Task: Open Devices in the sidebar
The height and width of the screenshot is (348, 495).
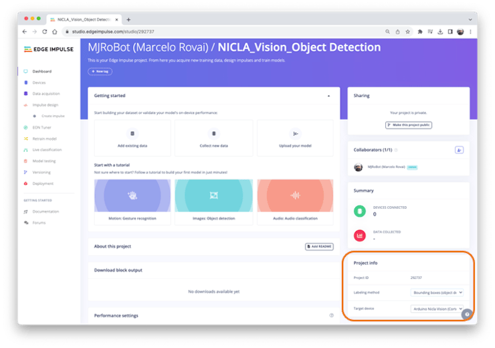Action: pos(39,83)
